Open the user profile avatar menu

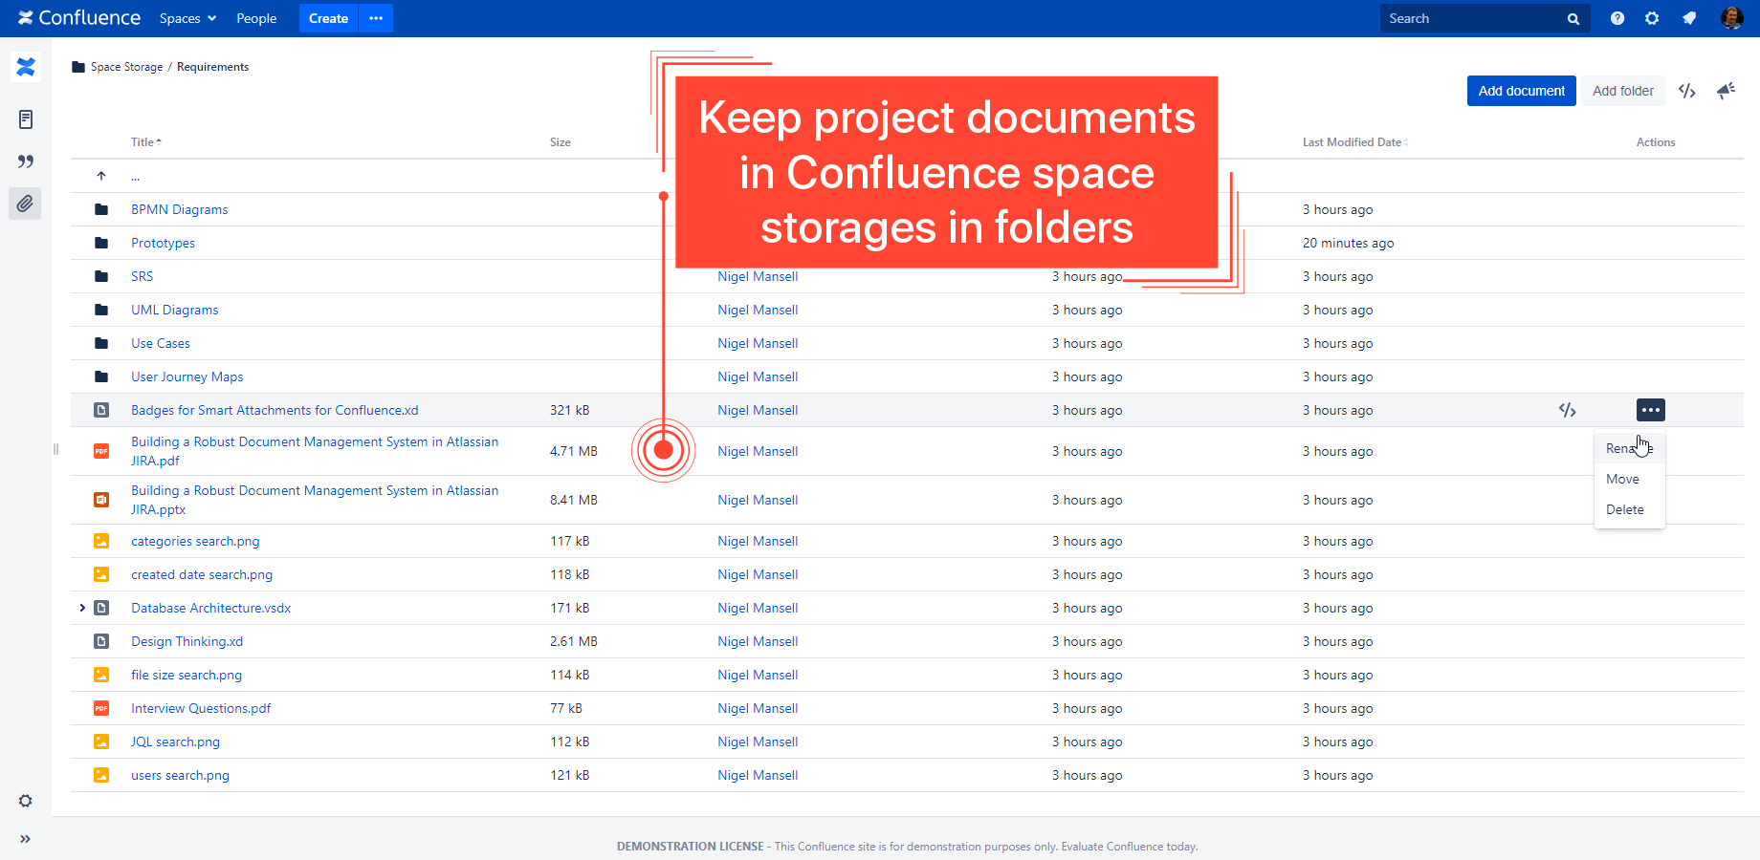click(x=1731, y=18)
